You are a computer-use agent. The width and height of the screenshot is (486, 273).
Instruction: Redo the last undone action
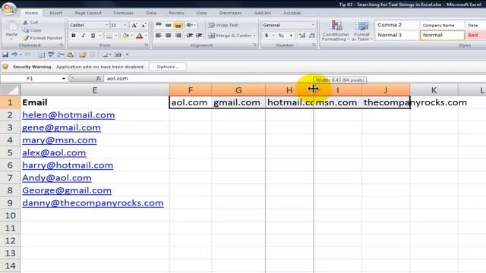pyautogui.click(x=27, y=55)
